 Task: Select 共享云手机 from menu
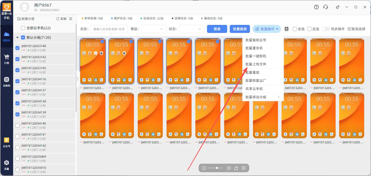(x=263, y=89)
